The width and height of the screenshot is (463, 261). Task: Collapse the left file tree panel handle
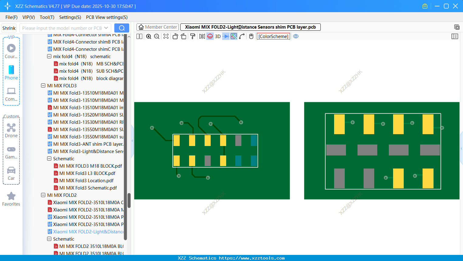click(x=132, y=141)
